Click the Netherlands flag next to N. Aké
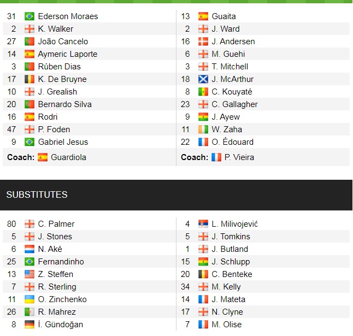The image size is (353, 336). coord(30,249)
